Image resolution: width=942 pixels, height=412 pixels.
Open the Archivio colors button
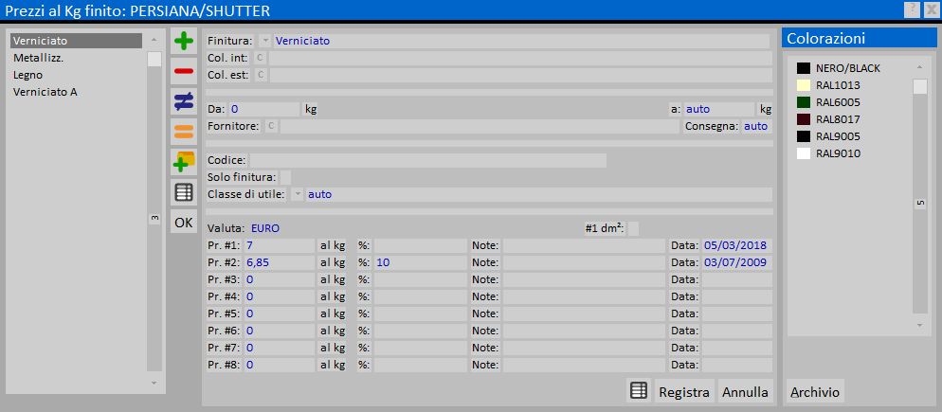[815, 391]
